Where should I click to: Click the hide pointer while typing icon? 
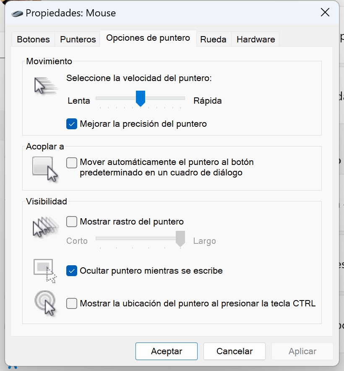coord(45,271)
